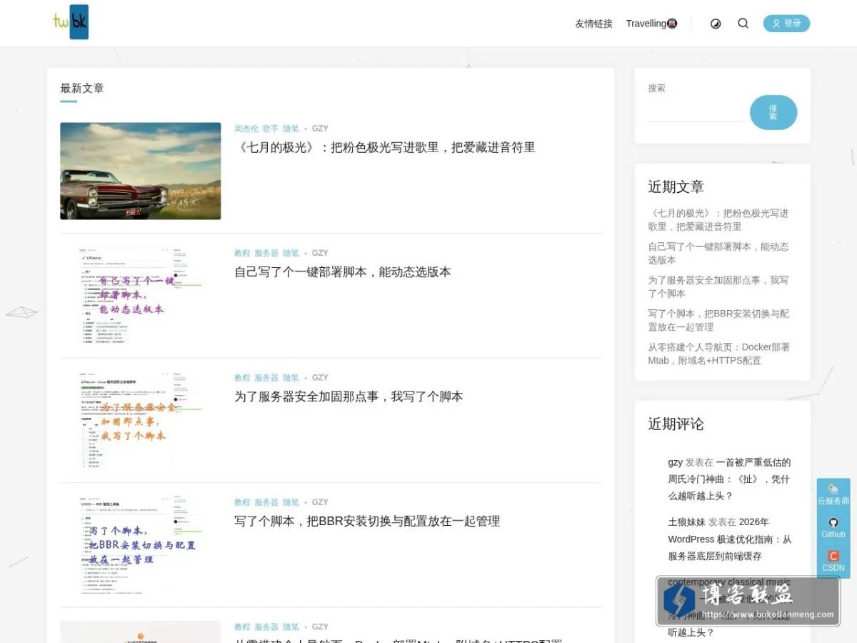Click the round 搜索 submit button
857x643 pixels.
(773, 112)
